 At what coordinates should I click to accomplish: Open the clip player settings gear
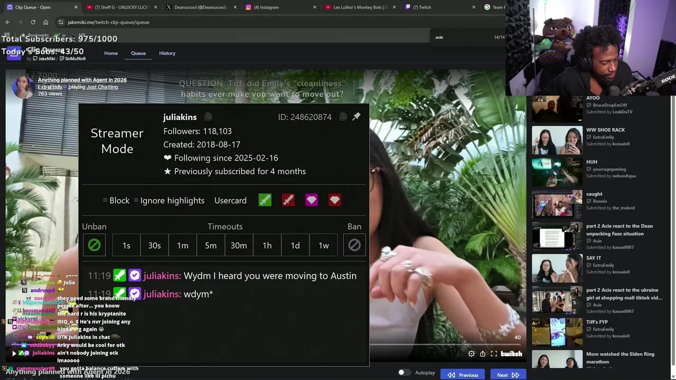click(471, 354)
